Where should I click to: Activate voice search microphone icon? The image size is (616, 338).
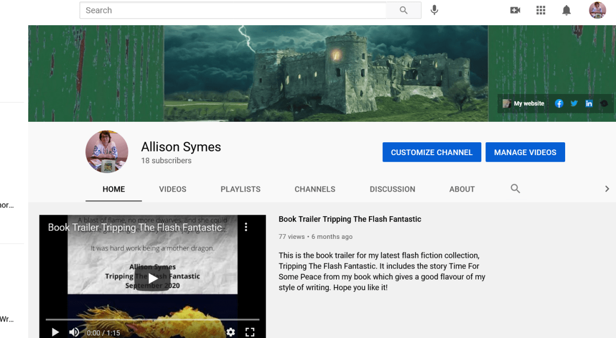(434, 10)
